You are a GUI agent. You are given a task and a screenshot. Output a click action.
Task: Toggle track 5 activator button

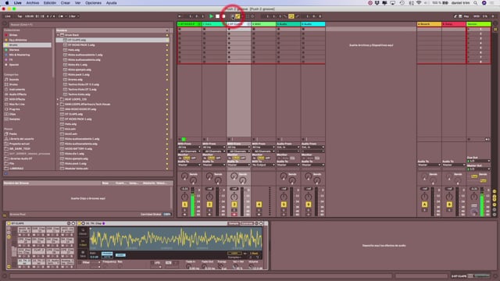tap(284, 205)
